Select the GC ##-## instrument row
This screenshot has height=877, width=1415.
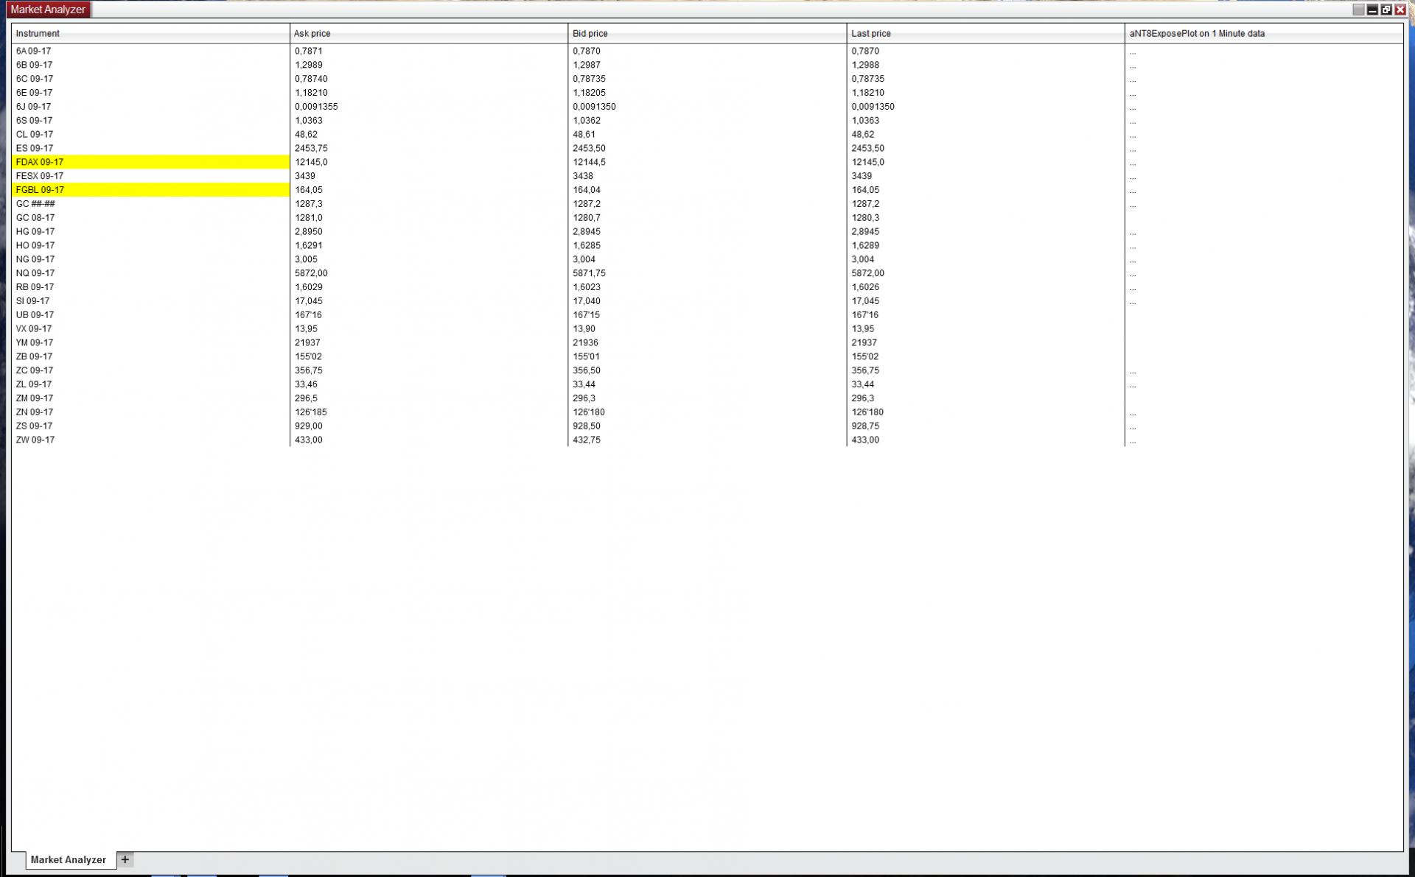35,204
